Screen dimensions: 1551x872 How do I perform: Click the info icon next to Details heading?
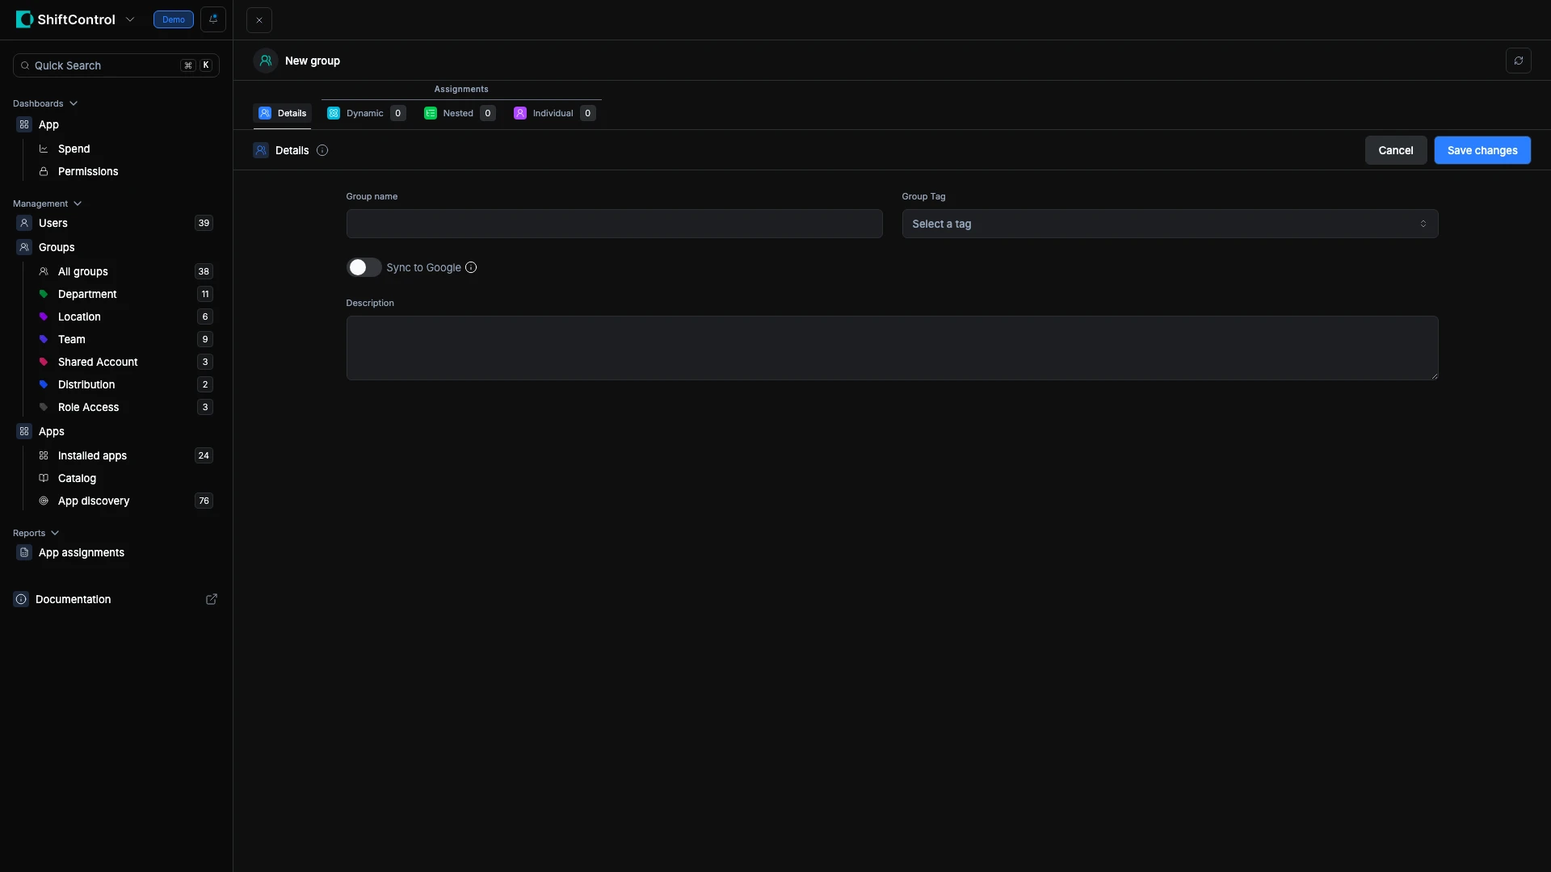pyautogui.click(x=322, y=150)
